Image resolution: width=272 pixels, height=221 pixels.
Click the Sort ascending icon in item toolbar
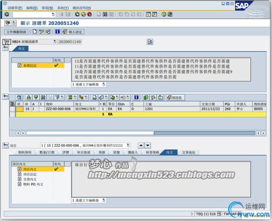point(29,97)
